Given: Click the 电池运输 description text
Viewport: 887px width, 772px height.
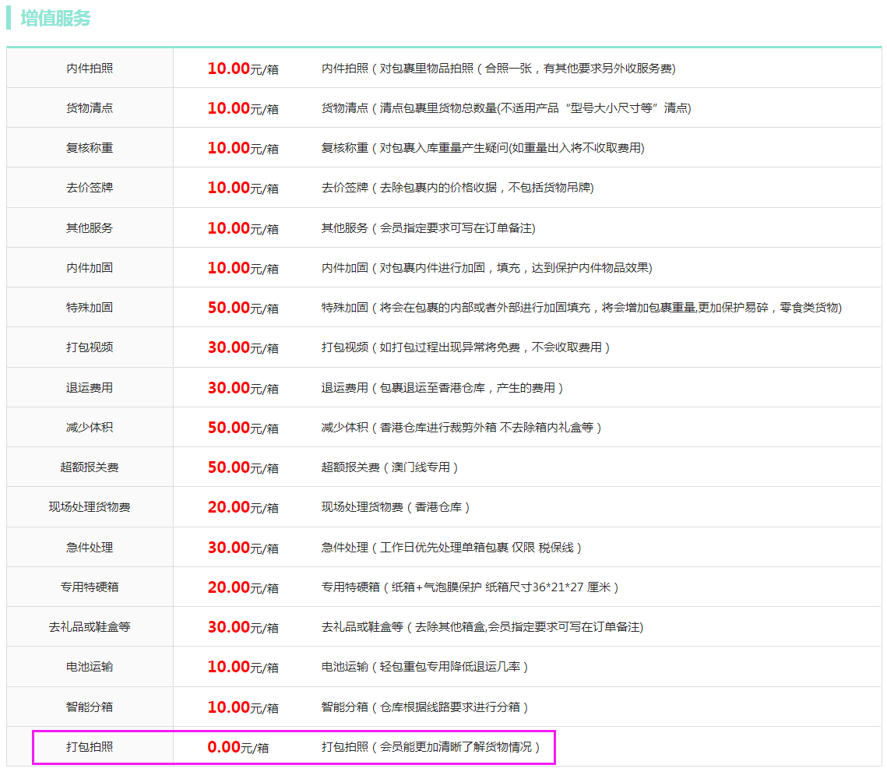Looking at the screenshot, I should tap(425, 667).
